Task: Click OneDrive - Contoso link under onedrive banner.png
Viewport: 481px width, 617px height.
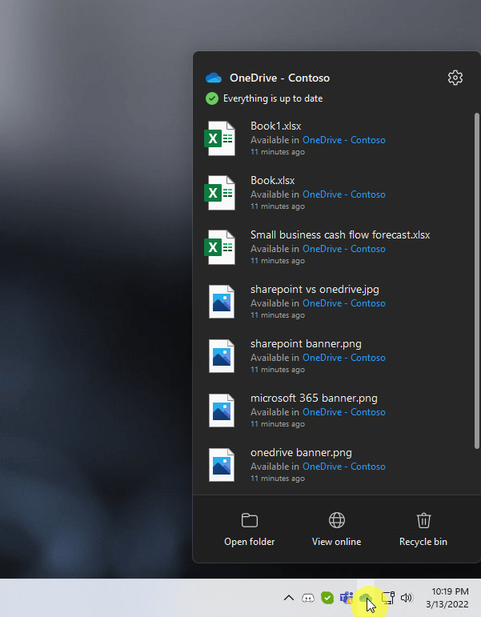Action: pyautogui.click(x=344, y=467)
